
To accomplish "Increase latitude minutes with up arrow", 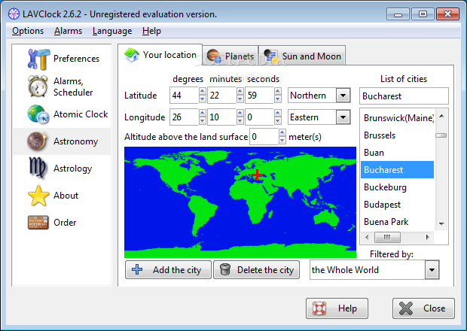I will tap(240, 91).
